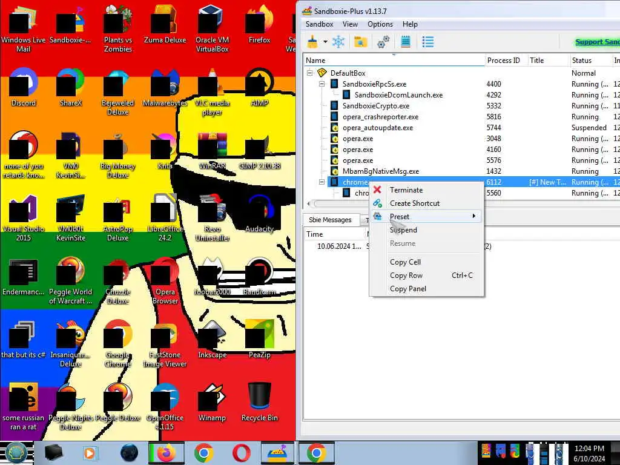This screenshot has width=620, height=465.
Task: Select the SandboxieCrypto.exe process row
Action: (x=461, y=105)
